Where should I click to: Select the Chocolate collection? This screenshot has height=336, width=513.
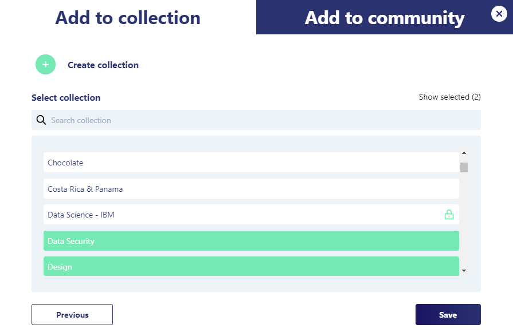251,163
